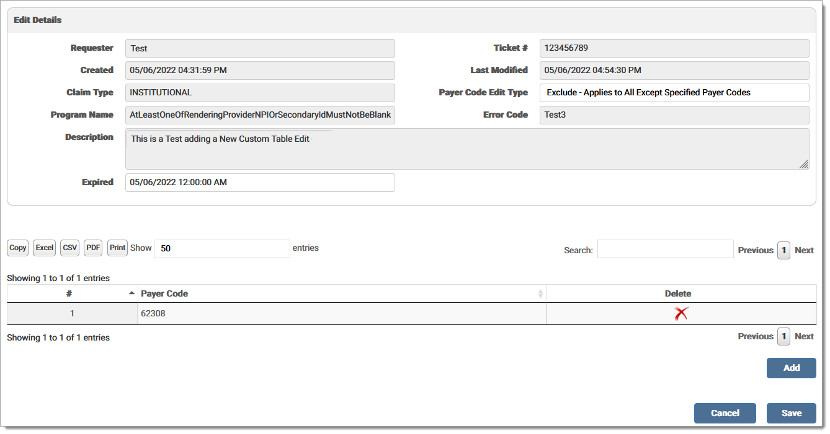Delete payer code 62308 with red X

[681, 314]
